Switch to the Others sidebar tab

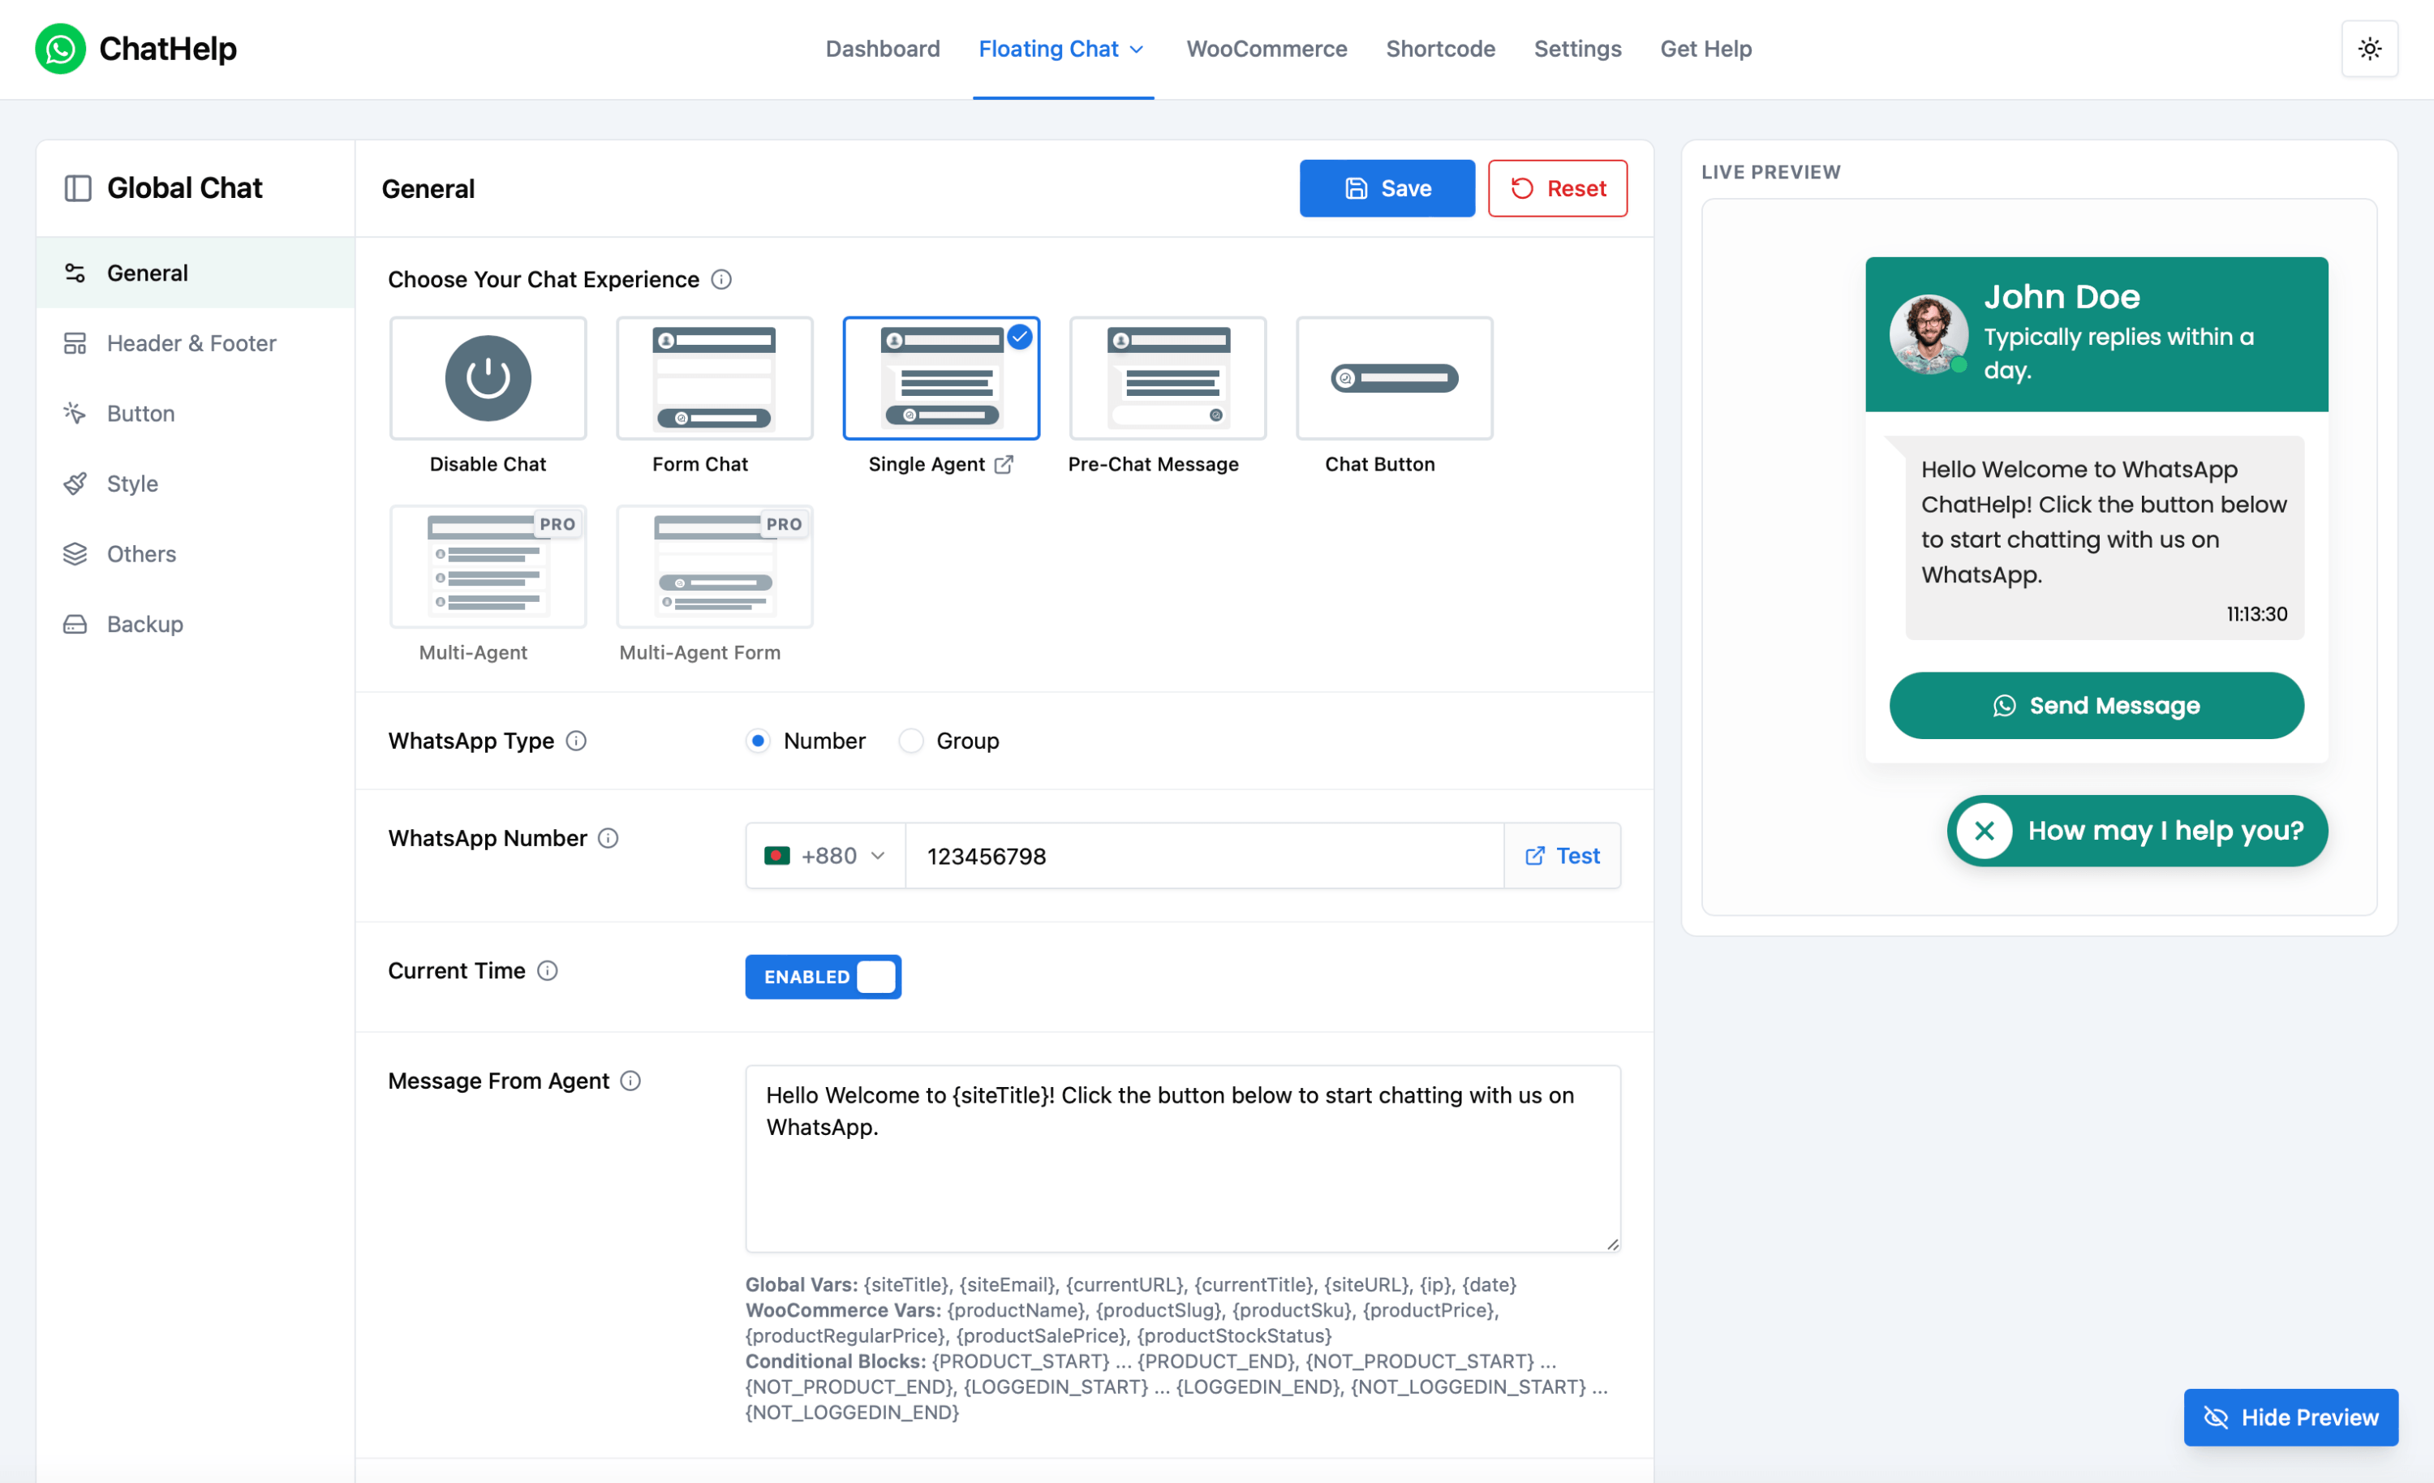tap(196, 553)
